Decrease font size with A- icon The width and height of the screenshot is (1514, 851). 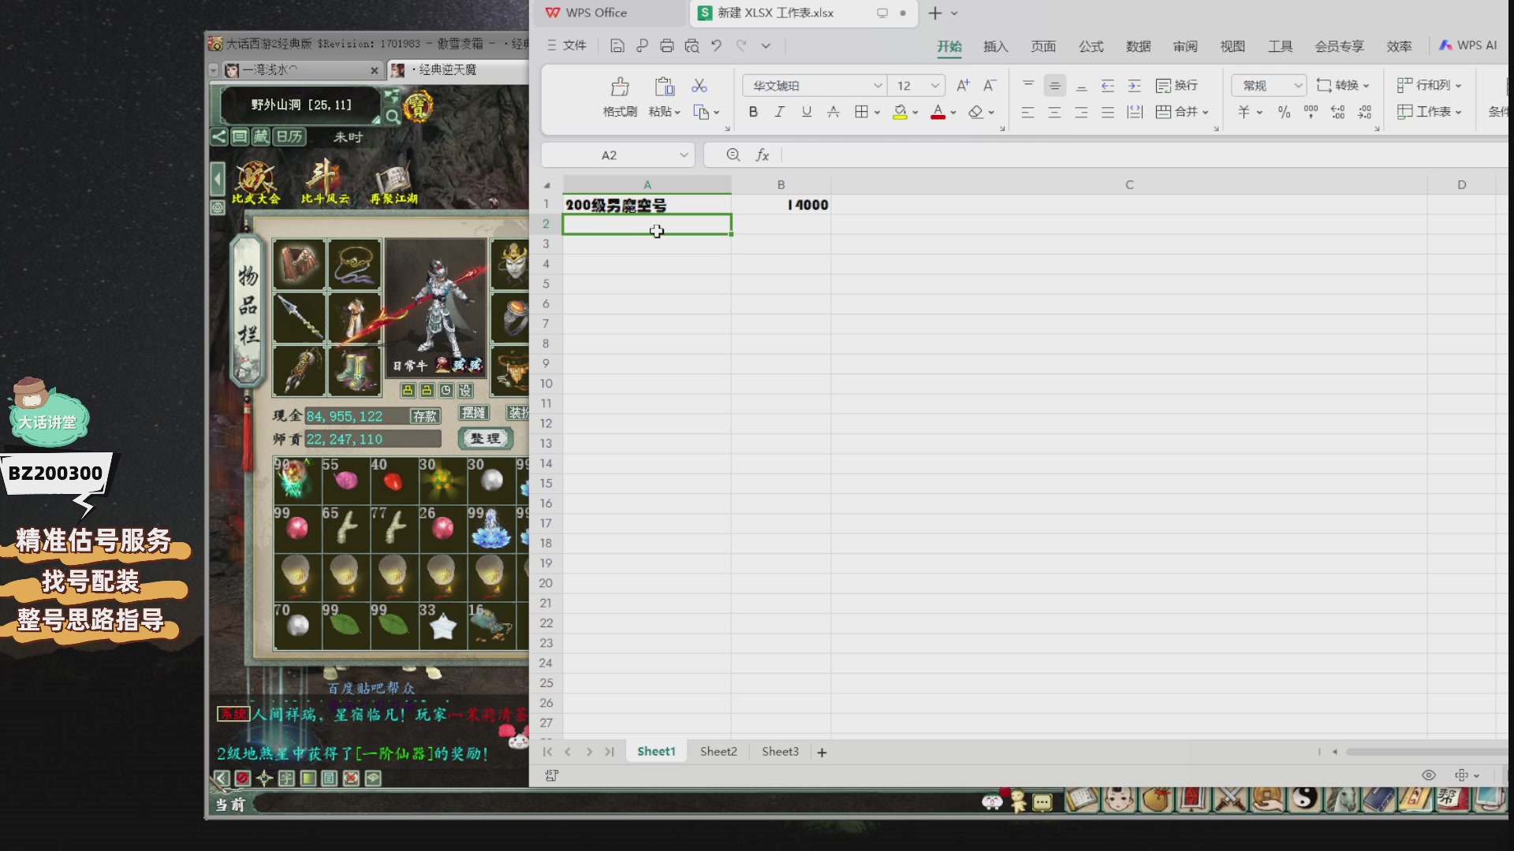(x=990, y=85)
